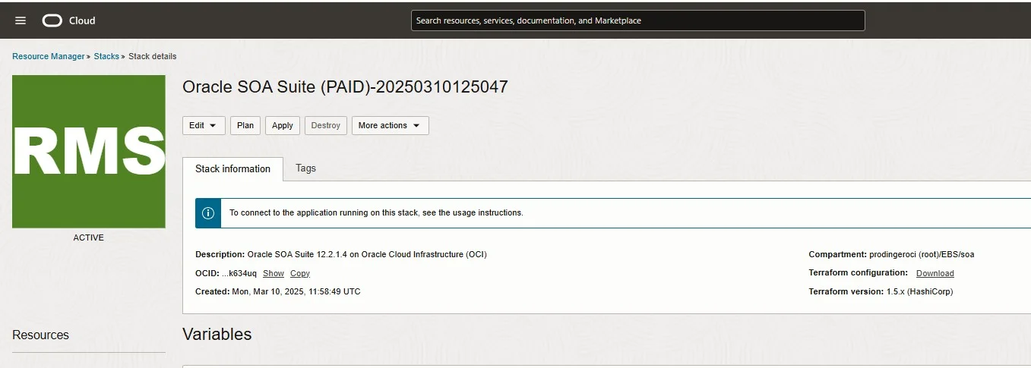Image resolution: width=1031 pixels, height=368 pixels.
Task: Download the Terraform configuration
Action: click(x=935, y=273)
